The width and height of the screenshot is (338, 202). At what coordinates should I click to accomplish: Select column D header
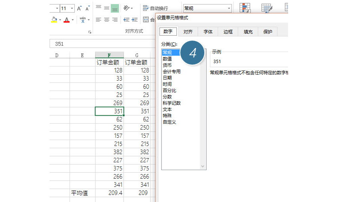point(57,55)
